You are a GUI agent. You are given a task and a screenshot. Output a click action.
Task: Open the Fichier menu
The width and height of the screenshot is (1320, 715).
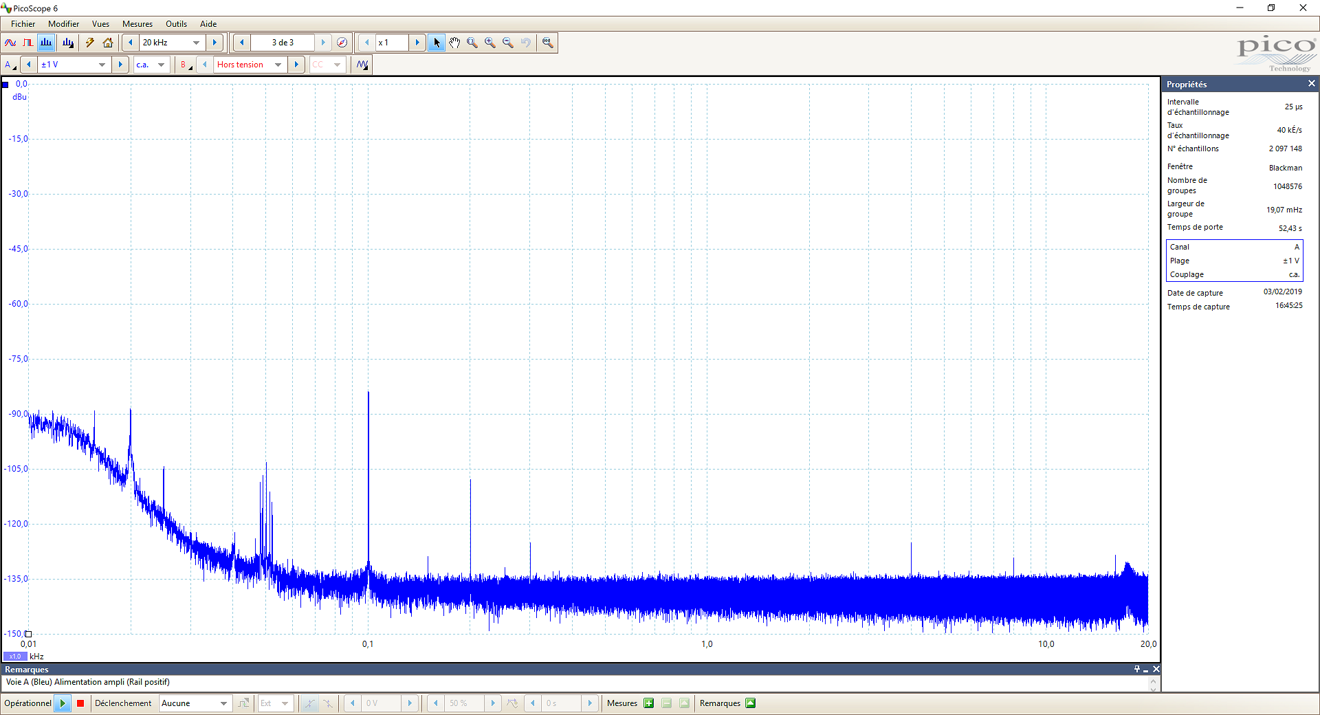[23, 24]
